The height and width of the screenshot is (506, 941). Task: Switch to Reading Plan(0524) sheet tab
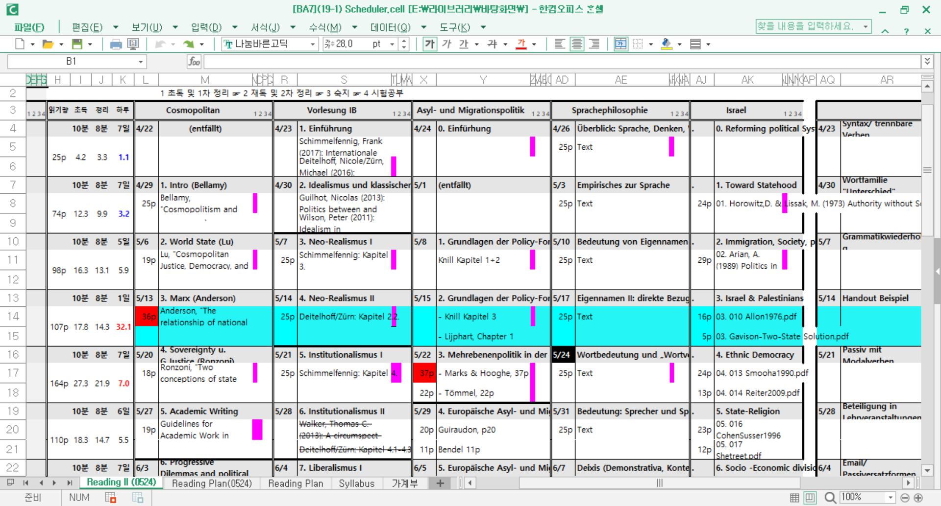(212, 483)
